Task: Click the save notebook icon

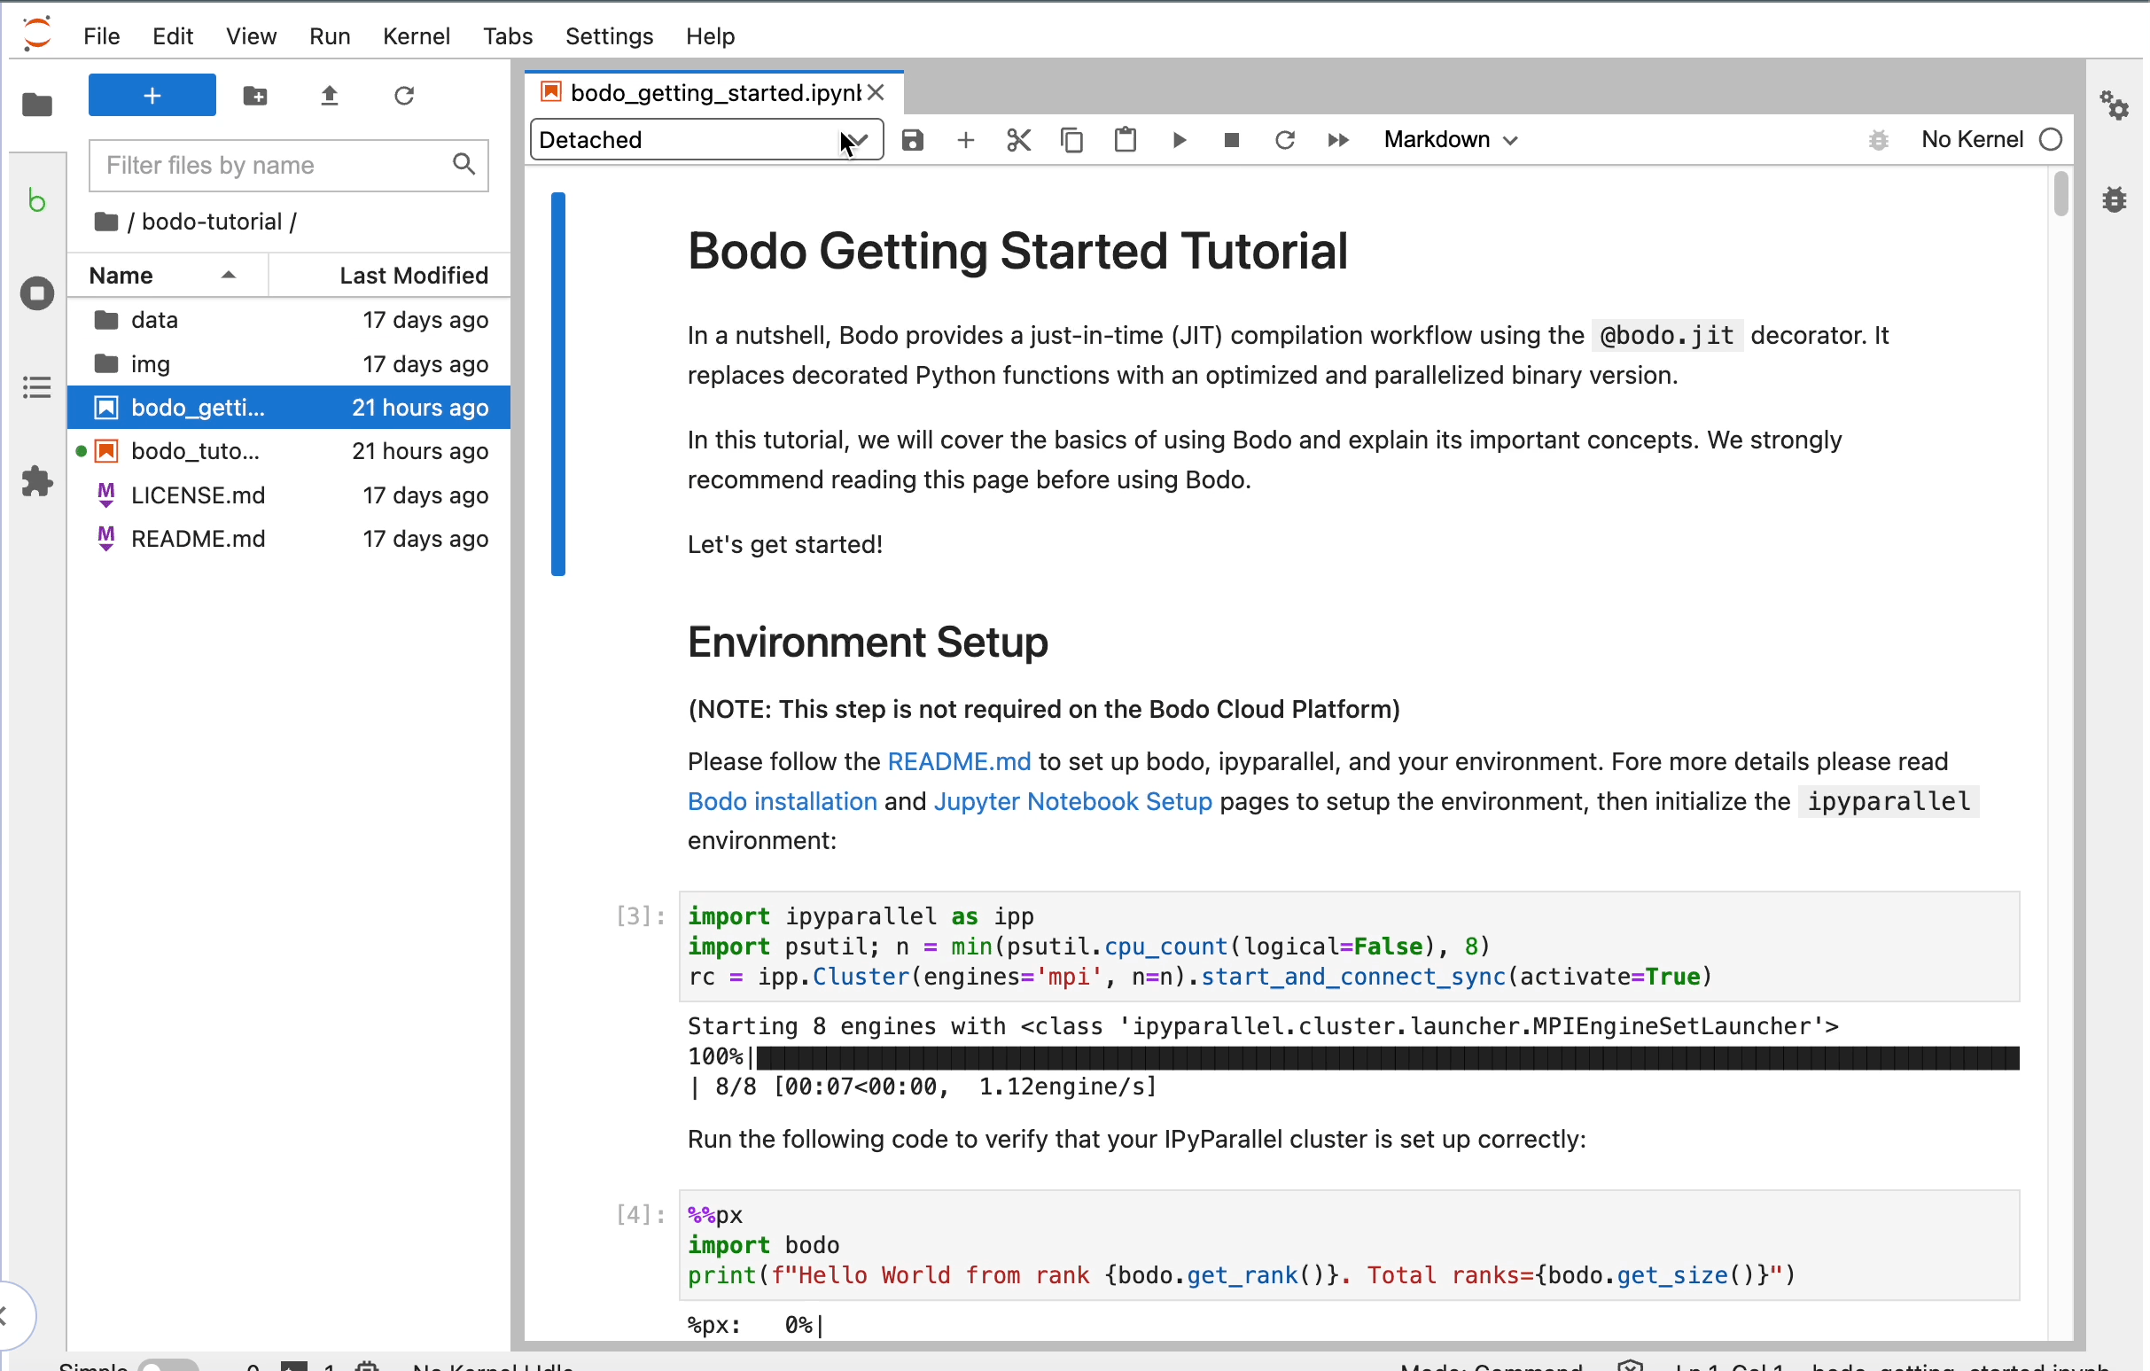Action: (912, 139)
